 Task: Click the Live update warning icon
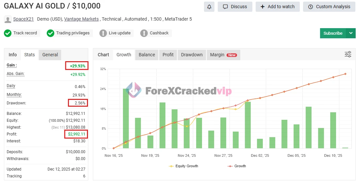(x=103, y=33)
